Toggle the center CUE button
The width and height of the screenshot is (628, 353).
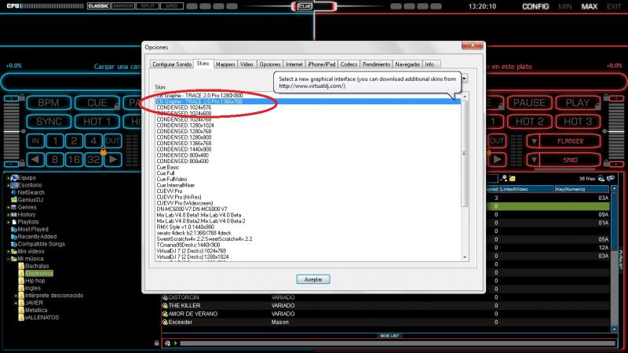305,6
